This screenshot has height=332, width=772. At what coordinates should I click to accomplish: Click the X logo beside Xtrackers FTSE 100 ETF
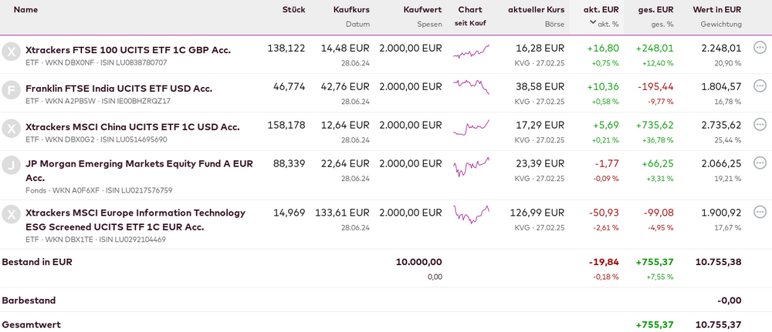click(x=11, y=52)
